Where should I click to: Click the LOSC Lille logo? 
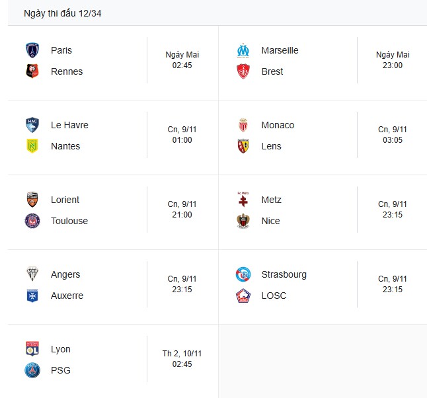tap(243, 296)
